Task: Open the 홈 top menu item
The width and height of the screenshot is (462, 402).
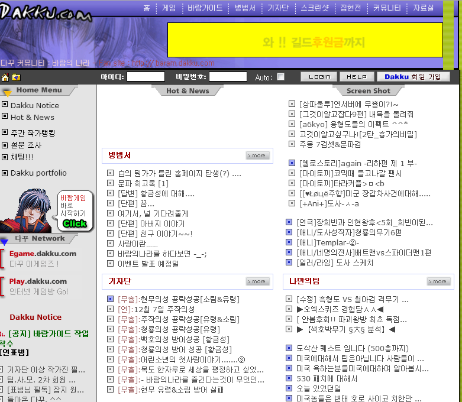Action: click(147, 8)
